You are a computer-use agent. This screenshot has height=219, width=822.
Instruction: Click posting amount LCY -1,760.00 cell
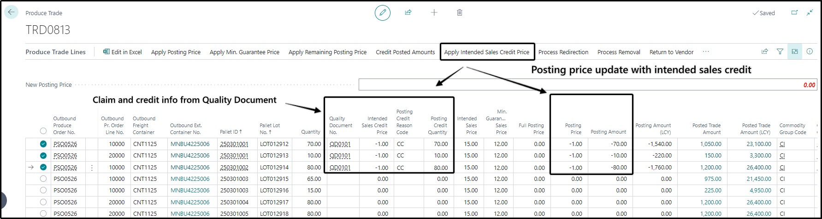click(x=660, y=168)
